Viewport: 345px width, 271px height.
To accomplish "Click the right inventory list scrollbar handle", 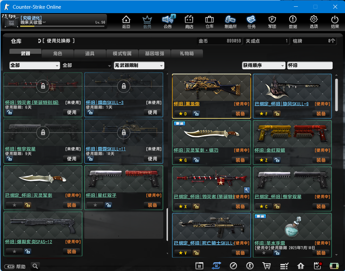I will click(337, 95).
